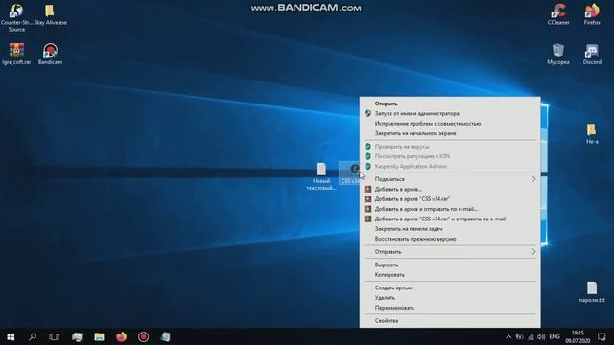Choose Проверить на вирусы entry
This screenshot has width=614, height=345.
[450, 147]
